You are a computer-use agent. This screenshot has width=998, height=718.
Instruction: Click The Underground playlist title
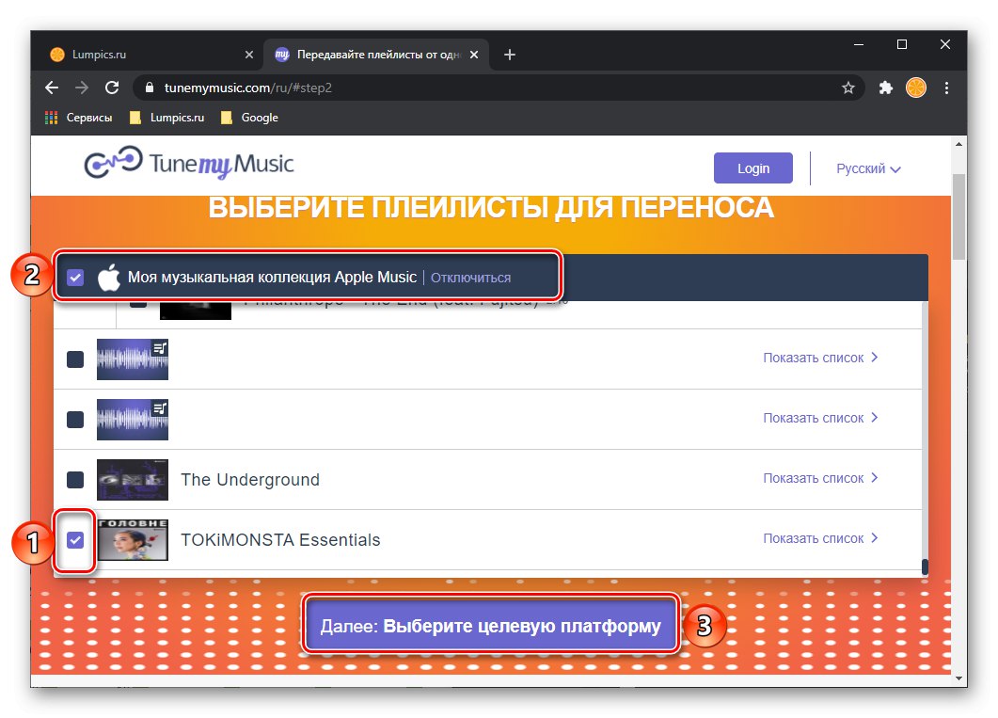pyautogui.click(x=250, y=479)
